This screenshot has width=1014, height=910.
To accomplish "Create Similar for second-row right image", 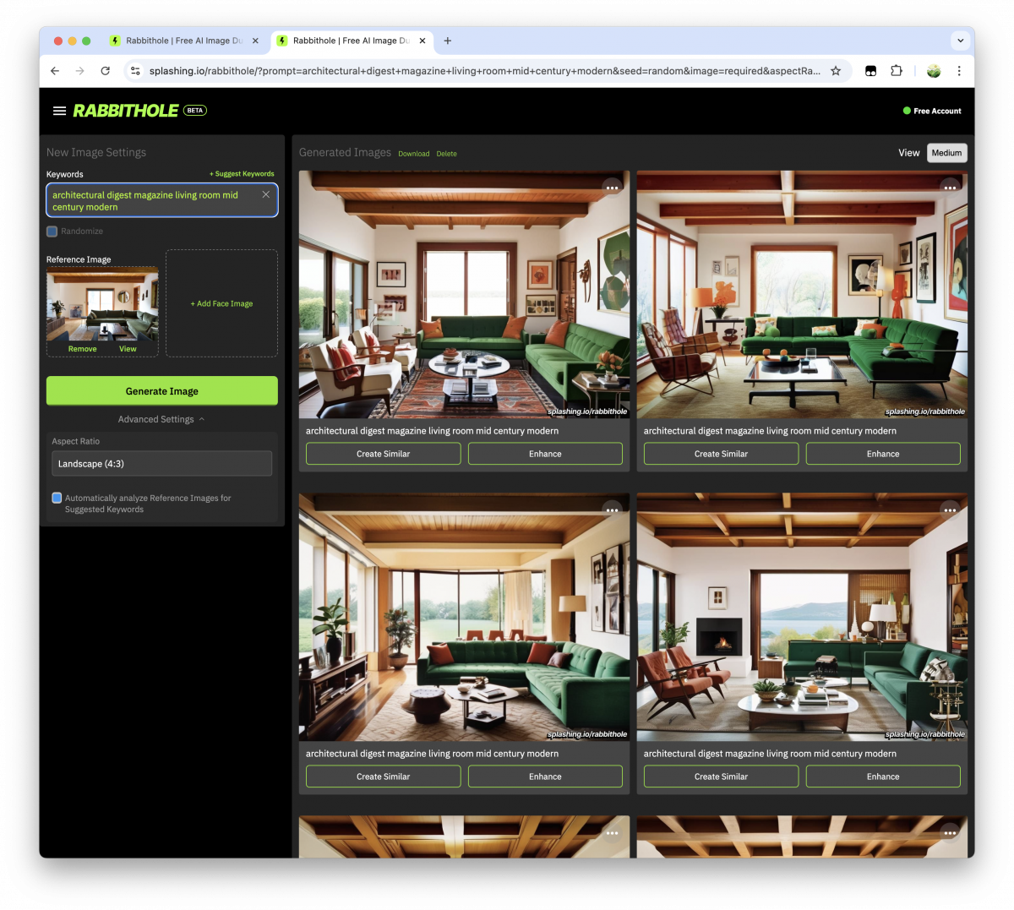I will click(721, 776).
